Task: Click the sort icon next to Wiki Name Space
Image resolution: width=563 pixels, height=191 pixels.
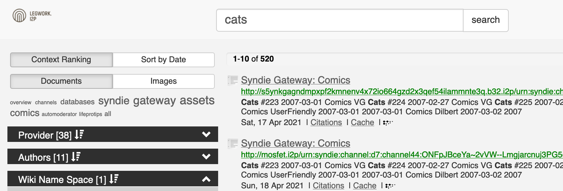Action: tap(114, 179)
